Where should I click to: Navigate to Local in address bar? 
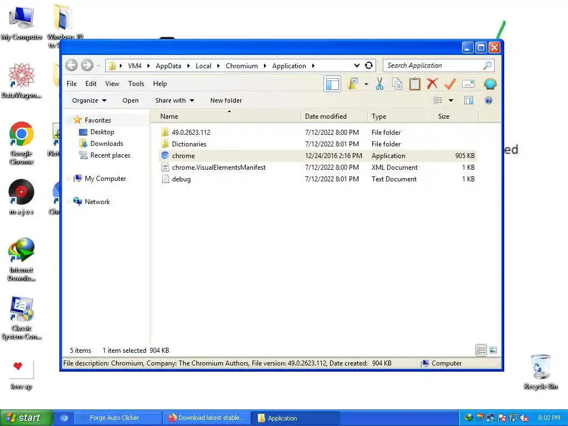pyautogui.click(x=204, y=66)
